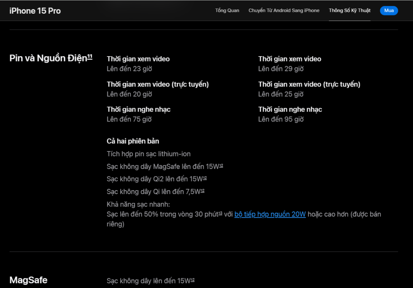Screen dimensions: 413x288
Task: Click Thời gian xem video heading above 23 giờ
Action: click(138, 59)
